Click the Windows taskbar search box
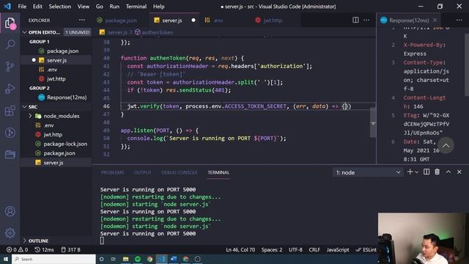Viewport: 469px width, 264px height. [53, 259]
